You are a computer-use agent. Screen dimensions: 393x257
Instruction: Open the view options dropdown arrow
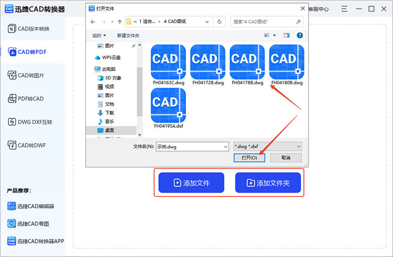275,35
